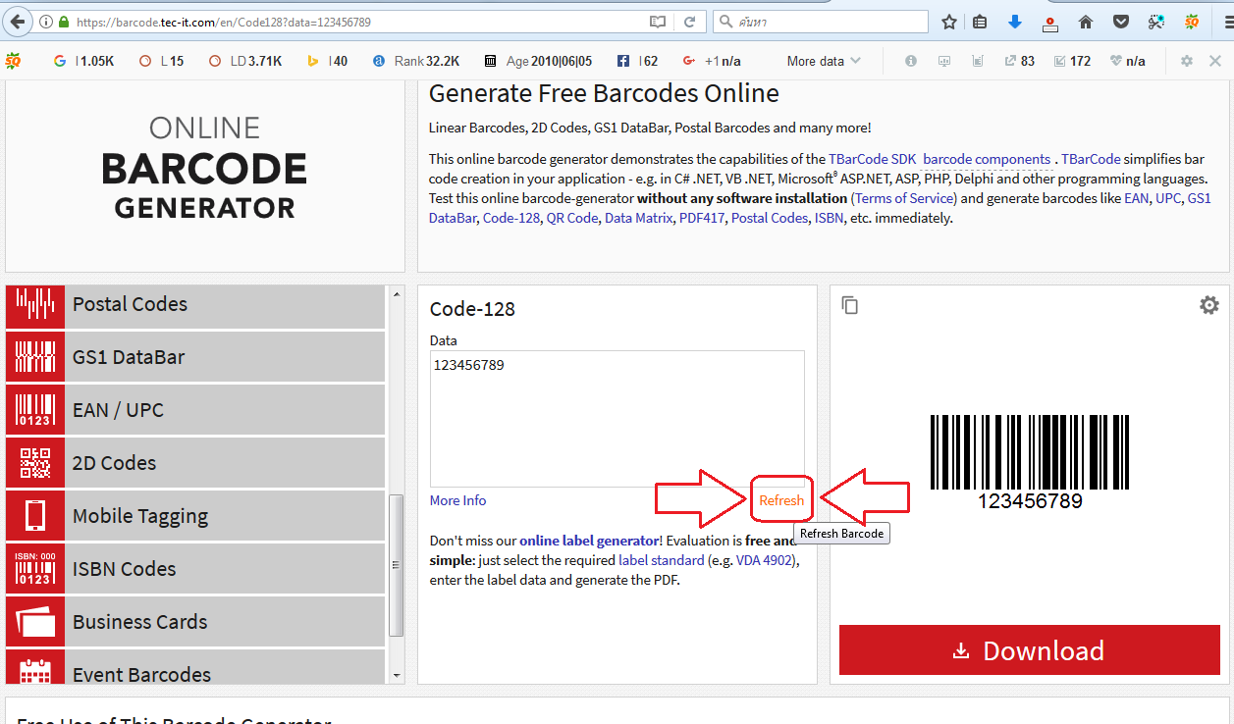Open the PDF417 link
The image size is (1234, 724).
(702, 218)
